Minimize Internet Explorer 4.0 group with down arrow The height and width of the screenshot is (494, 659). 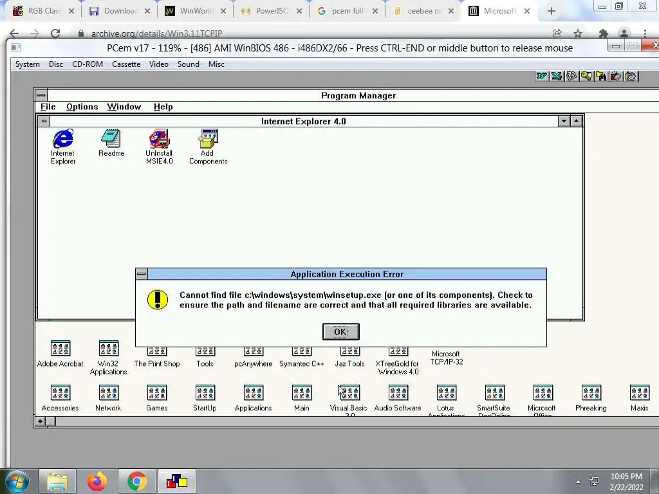[564, 122]
